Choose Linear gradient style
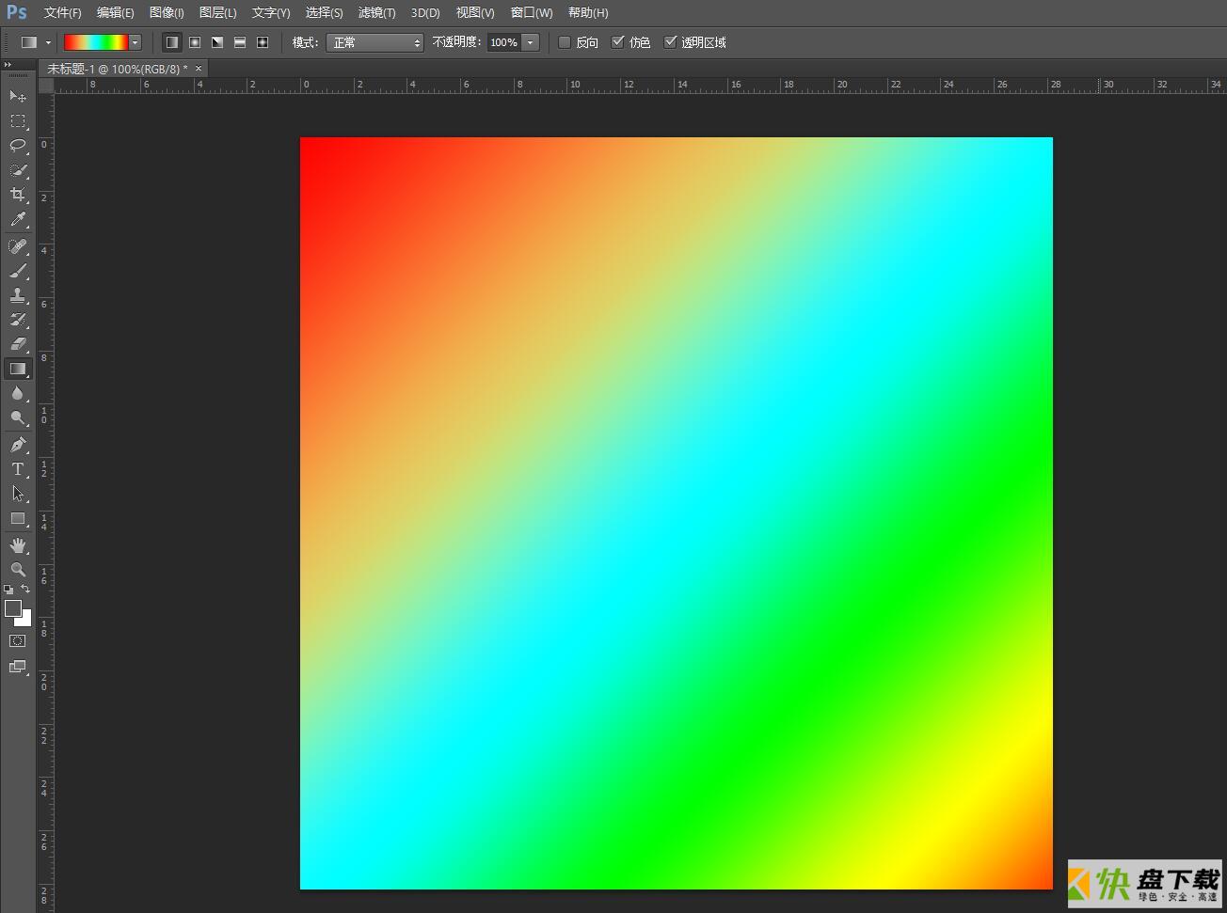 click(x=171, y=42)
